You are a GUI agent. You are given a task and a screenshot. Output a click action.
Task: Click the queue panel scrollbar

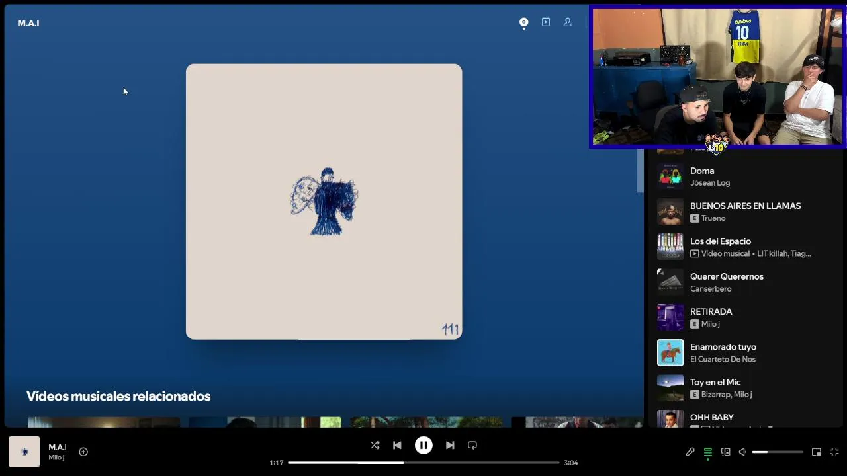click(641, 171)
